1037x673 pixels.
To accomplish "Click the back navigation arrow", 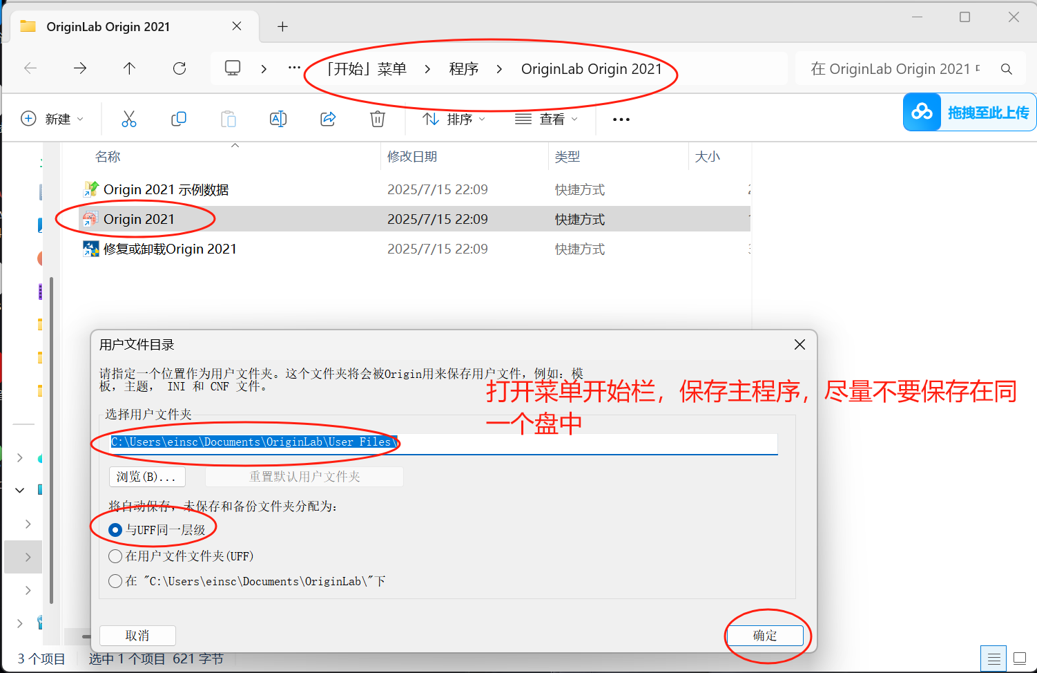I will pos(30,68).
